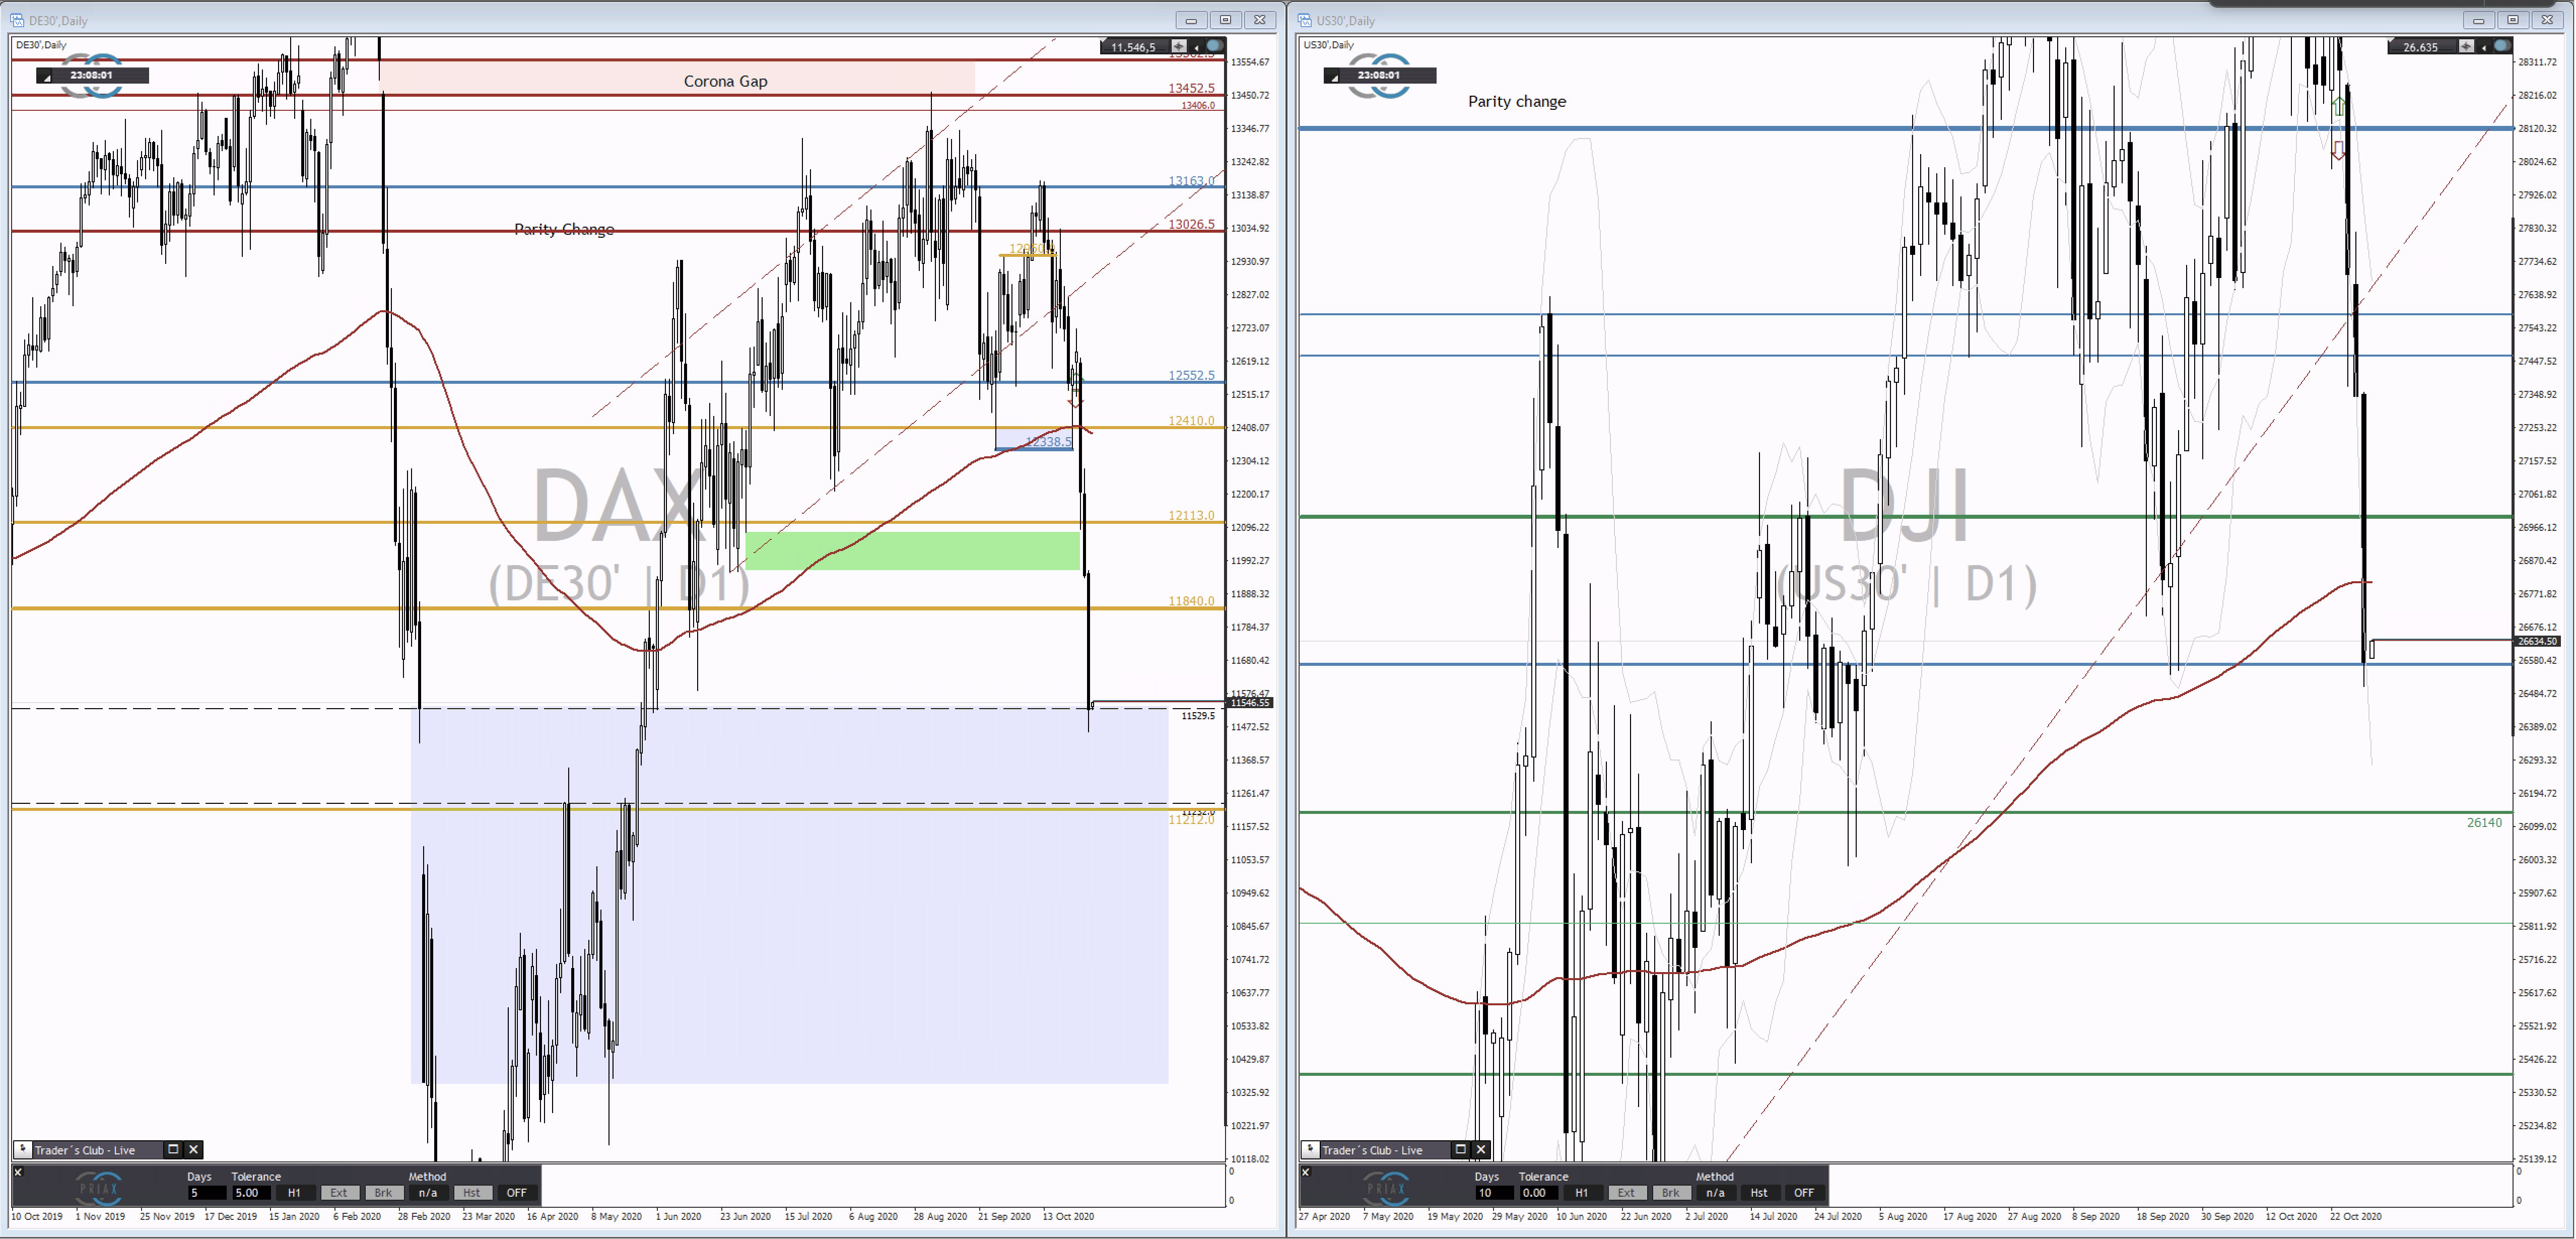Click the pin icon of US30 Trader's Club panel
Image resolution: width=2576 pixels, height=1239 pixels.
(x=1310, y=1149)
